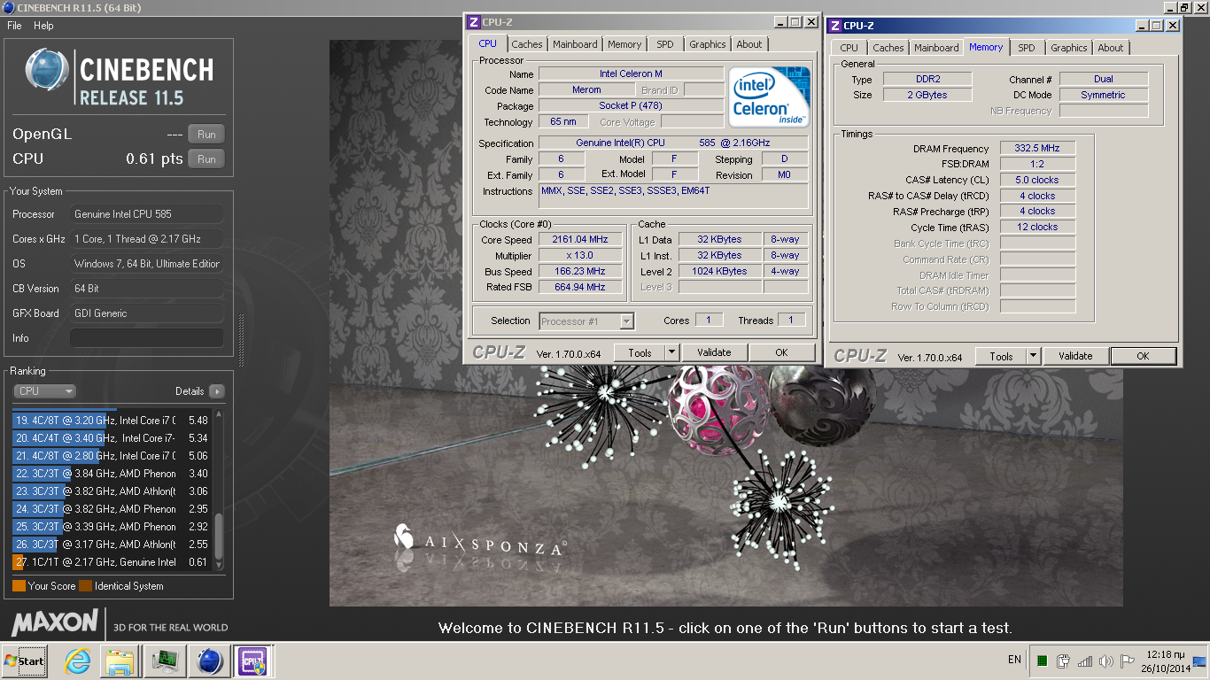1210x680 pixels.
Task: Switch to About tab in left CPU-Z
Action: [x=749, y=44]
